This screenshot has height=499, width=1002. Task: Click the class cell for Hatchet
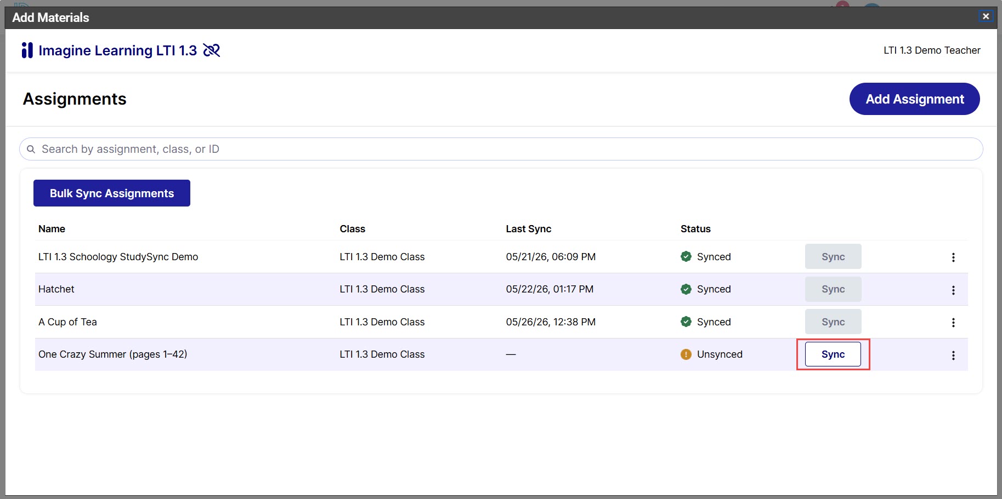tap(382, 289)
